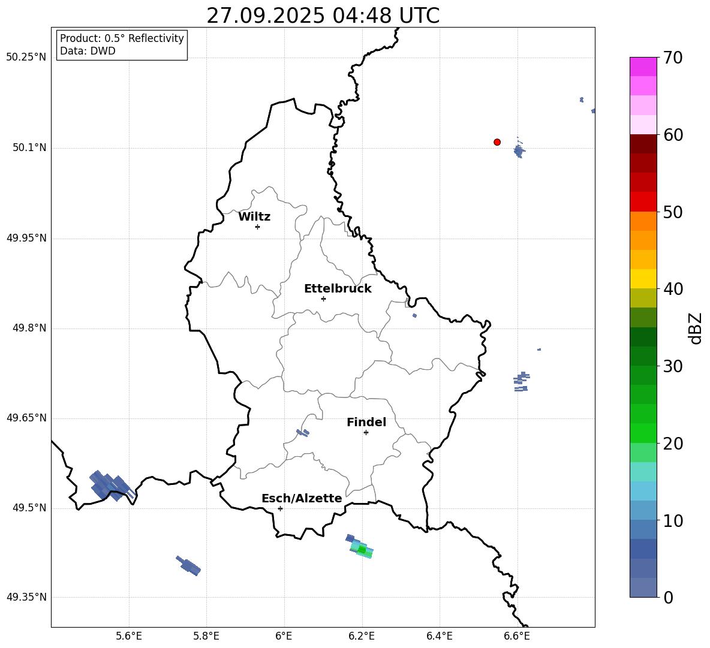Click the cross marker below Esch/Alzette
This screenshot has width=710, height=648.
click(x=280, y=508)
